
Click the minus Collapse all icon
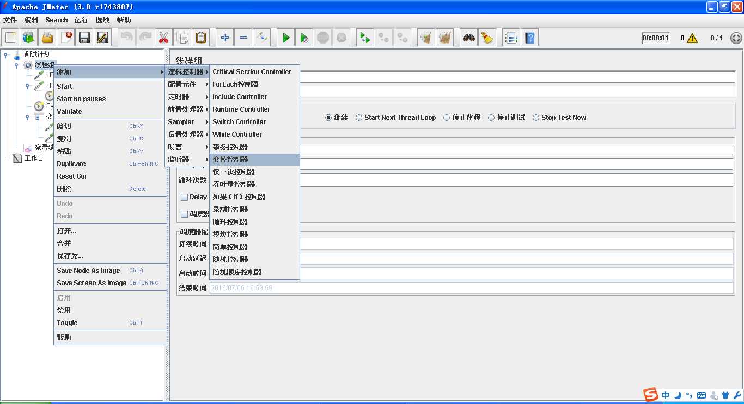pyautogui.click(x=243, y=38)
